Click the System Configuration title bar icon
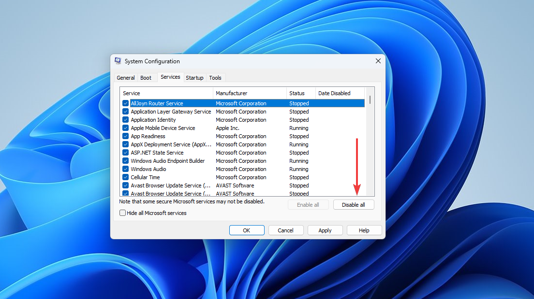 (118, 61)
